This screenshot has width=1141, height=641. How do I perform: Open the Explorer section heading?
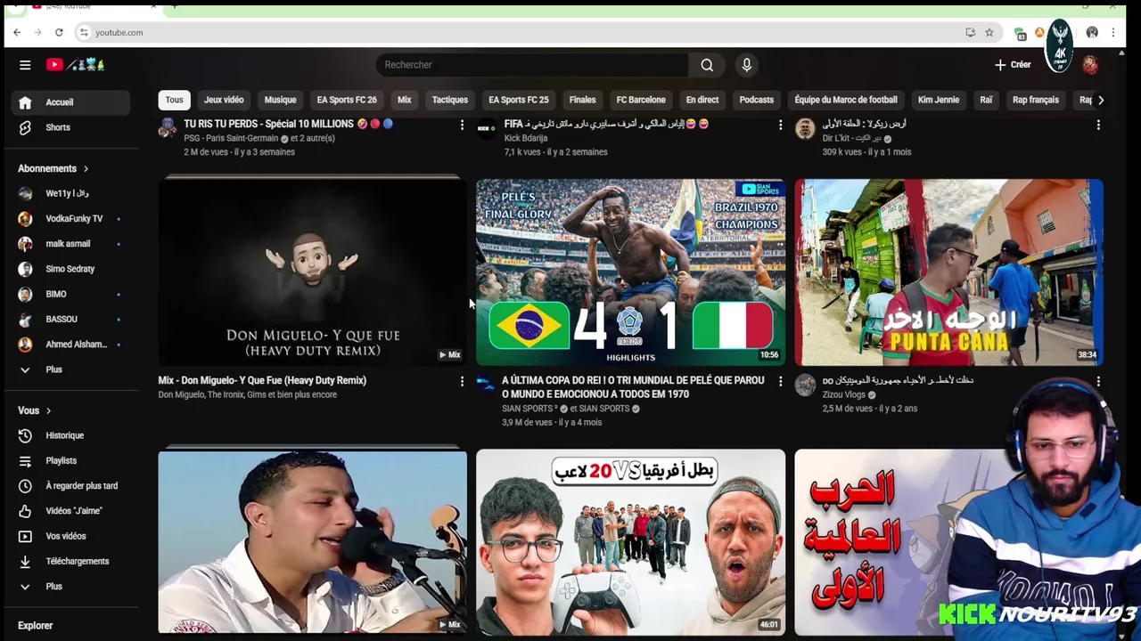(x=36, y=626)
